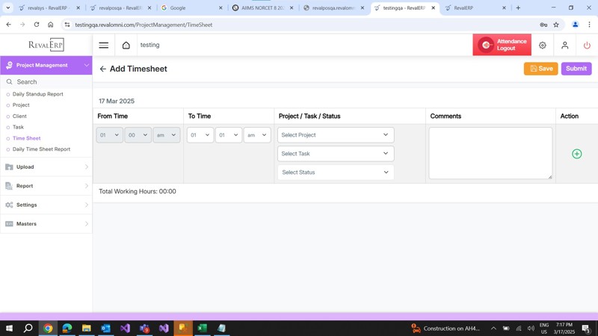
Task: Open the user profile icon
Action: coord(564,45)
